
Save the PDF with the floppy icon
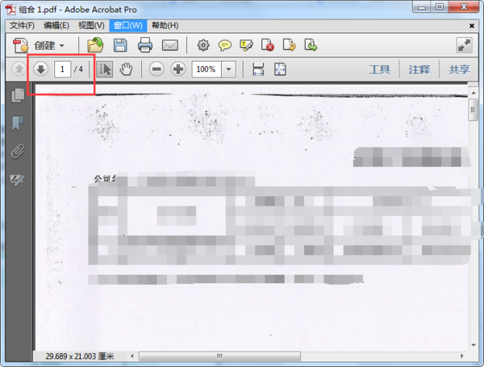[x=120, y=45]
